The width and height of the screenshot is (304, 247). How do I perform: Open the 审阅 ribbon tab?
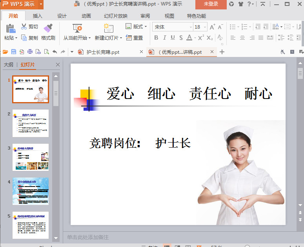pyautogui.click(x=145, y=16)
